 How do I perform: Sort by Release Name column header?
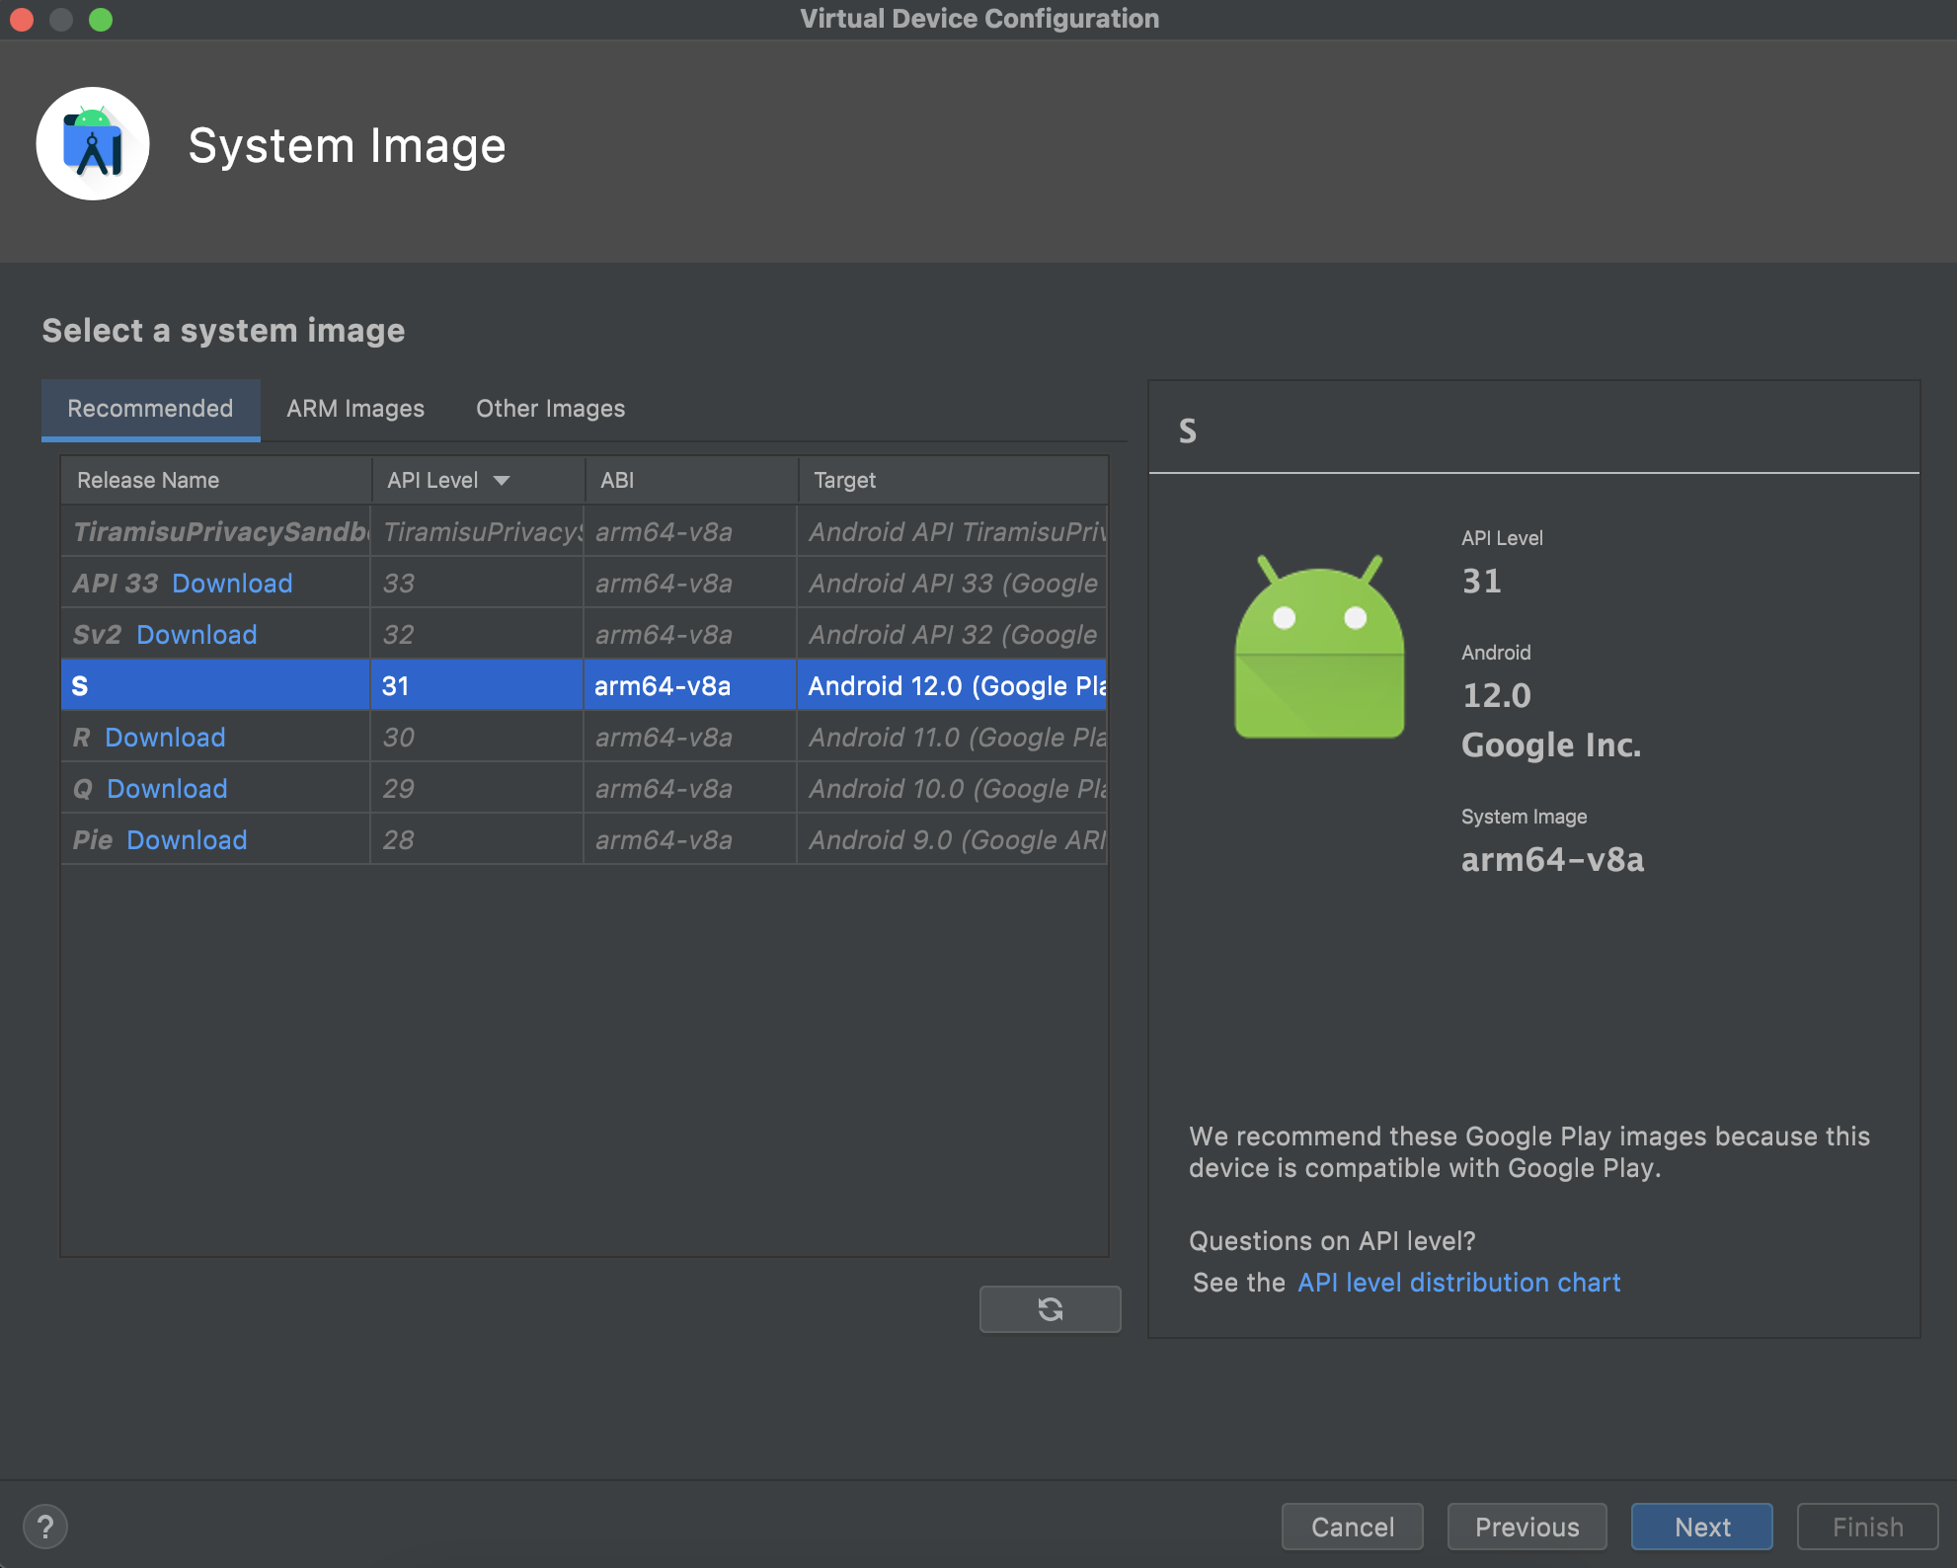tap(148, 481)
